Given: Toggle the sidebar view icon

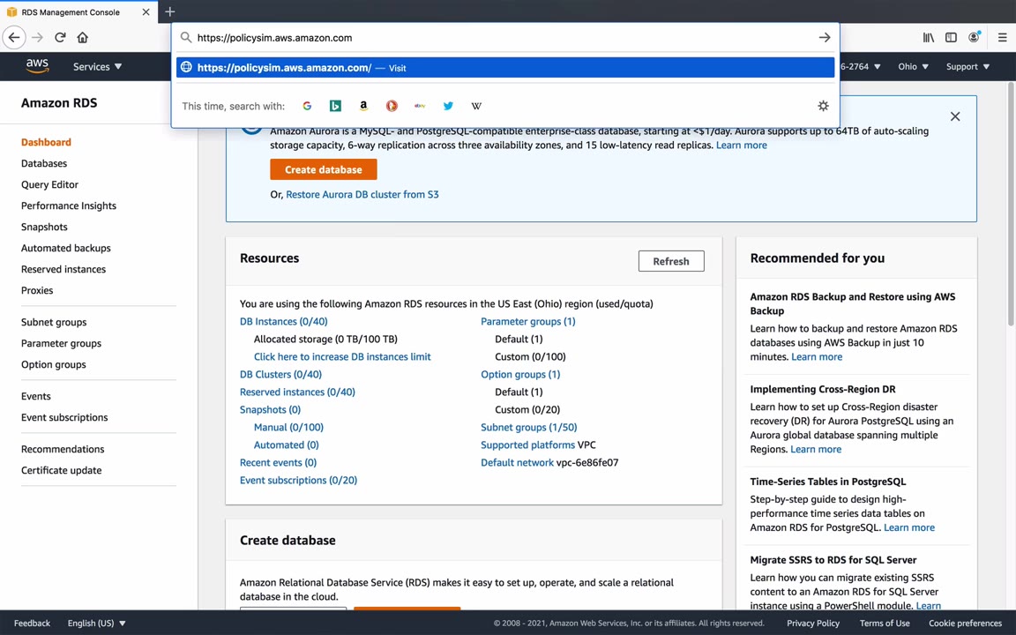Looking at the screenshot, I should 951,38.
